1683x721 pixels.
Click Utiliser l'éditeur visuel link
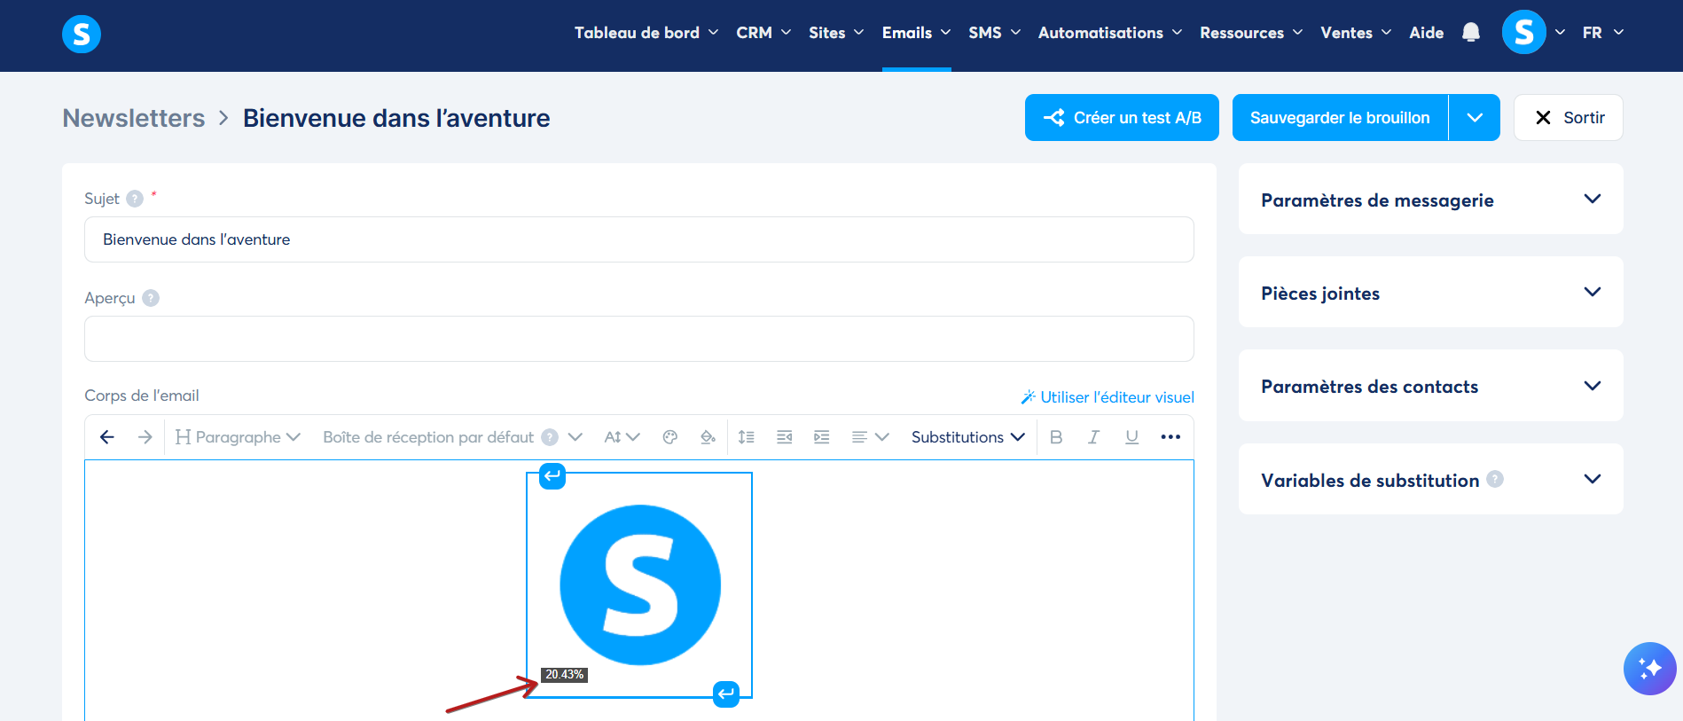[1108, 397]
